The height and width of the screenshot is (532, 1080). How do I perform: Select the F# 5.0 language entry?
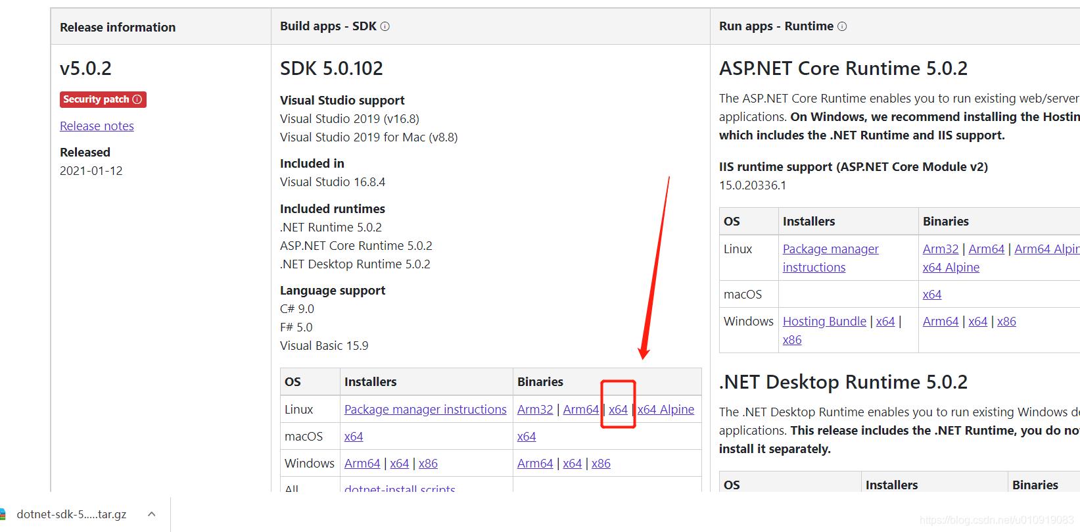coord(296,327)
